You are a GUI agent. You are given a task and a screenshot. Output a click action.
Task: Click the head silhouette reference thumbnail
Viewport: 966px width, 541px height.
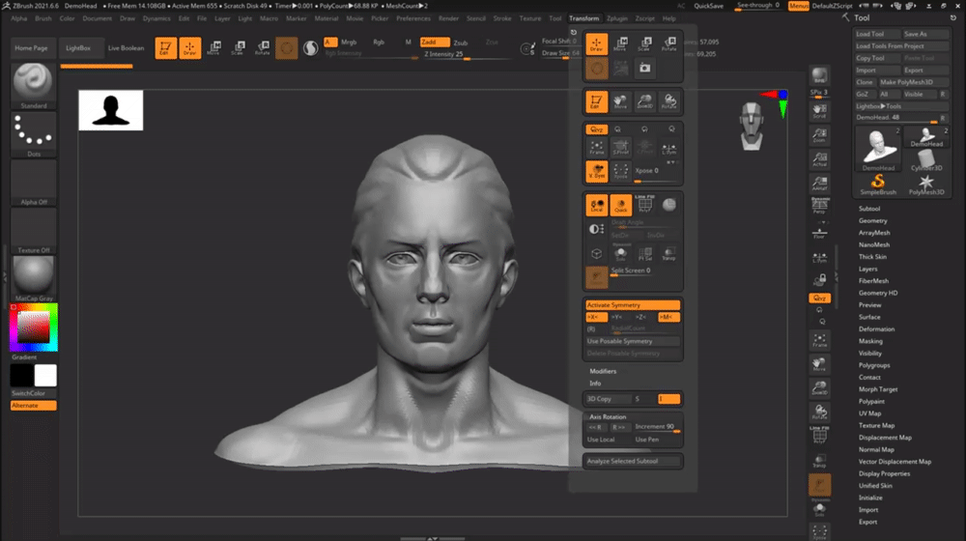tap(111, 110)
